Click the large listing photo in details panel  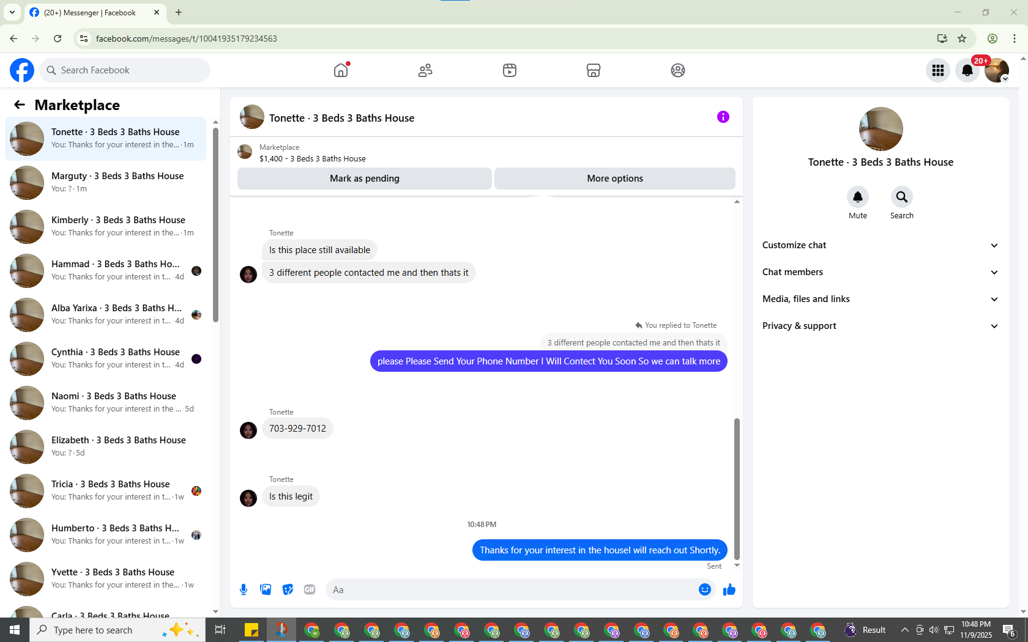(x=881, y=129)
